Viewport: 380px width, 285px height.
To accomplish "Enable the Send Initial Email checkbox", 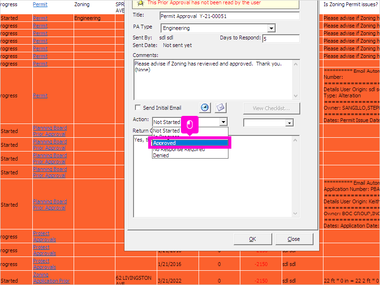I will click(138, 108).
